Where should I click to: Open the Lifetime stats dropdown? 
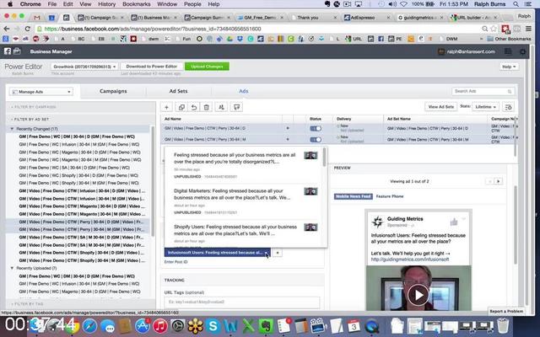coord(485,107)
